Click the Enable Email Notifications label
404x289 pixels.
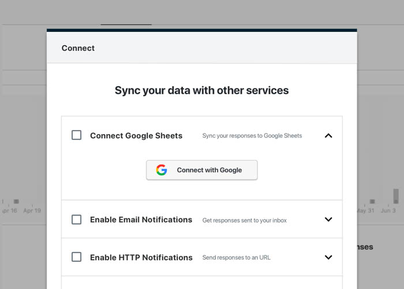coord(141,220)
